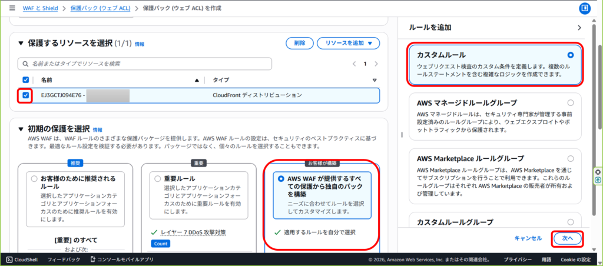
Task: Go to previous page of resources
Action: [354, 64]
